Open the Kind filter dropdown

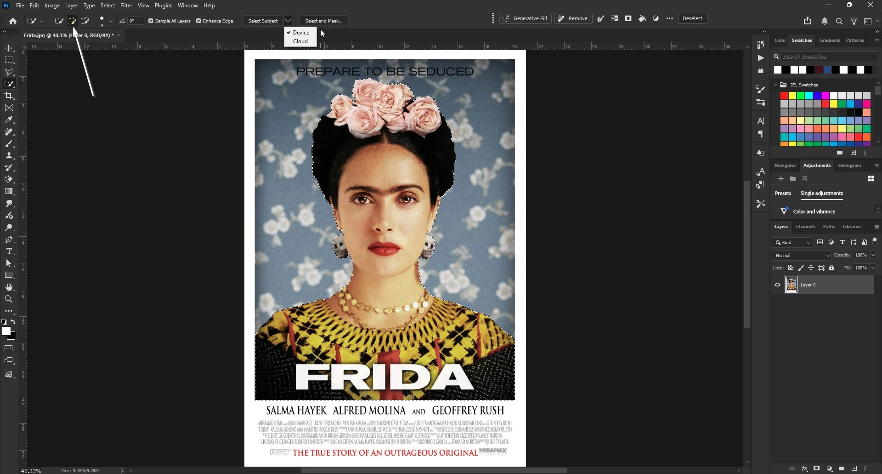pyautogui.click(x=792, y=243)
